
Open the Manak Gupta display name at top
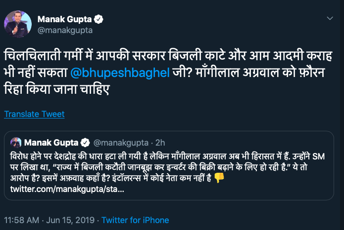click(65, 19)
